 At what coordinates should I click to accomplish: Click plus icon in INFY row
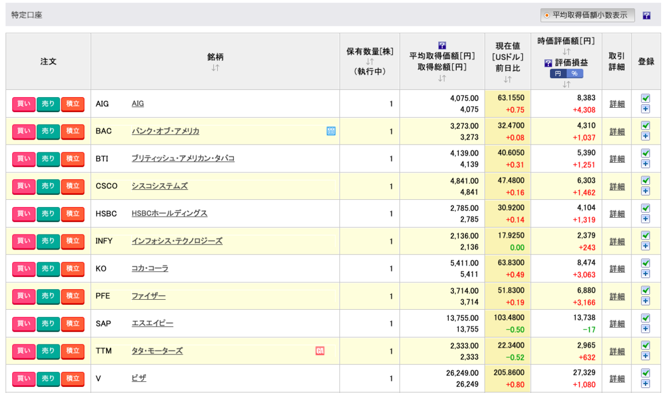645,246
